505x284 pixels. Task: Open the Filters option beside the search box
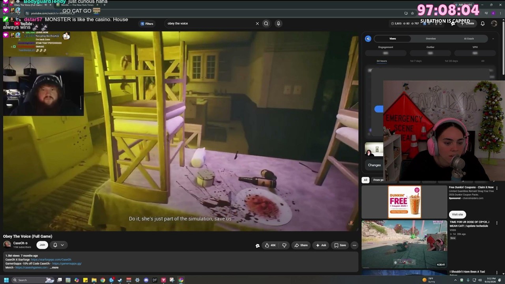[x=147, y=24]
